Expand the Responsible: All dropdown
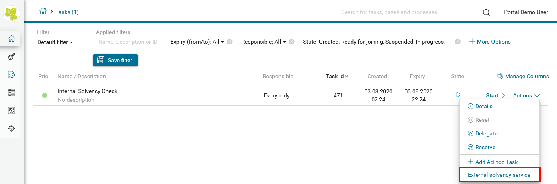This screenshot has height=184, width=557. click(263, 42)
